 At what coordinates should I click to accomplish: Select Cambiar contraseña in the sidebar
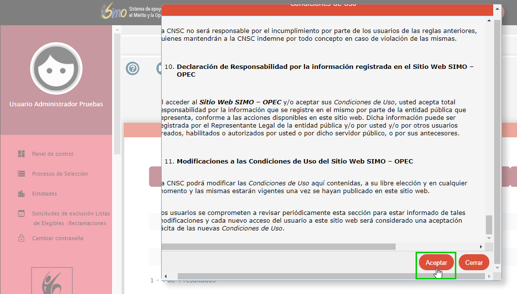(57, 238)
